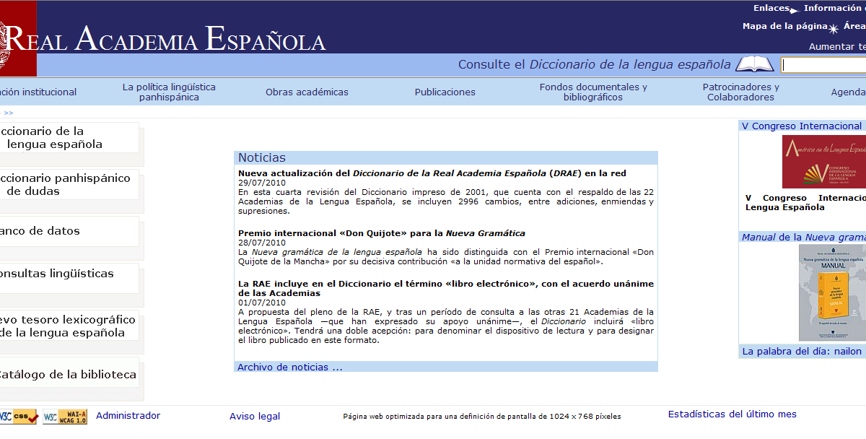The height and width of the screenshot is (439, 866).
Task: Open Patrocinadores y Colaboradores menu
Action: 740,92
